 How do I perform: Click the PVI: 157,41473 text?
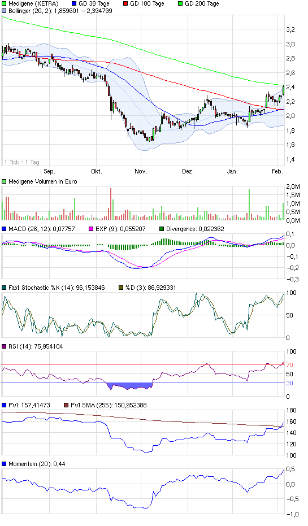click(x=29, y=405)
